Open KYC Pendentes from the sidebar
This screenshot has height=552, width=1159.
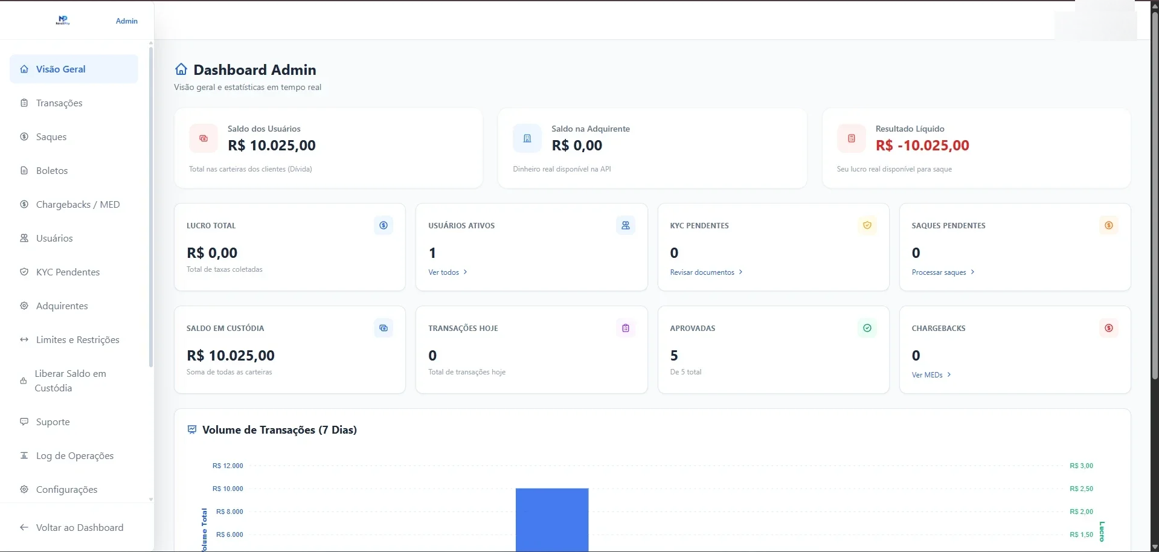point(74,272)
